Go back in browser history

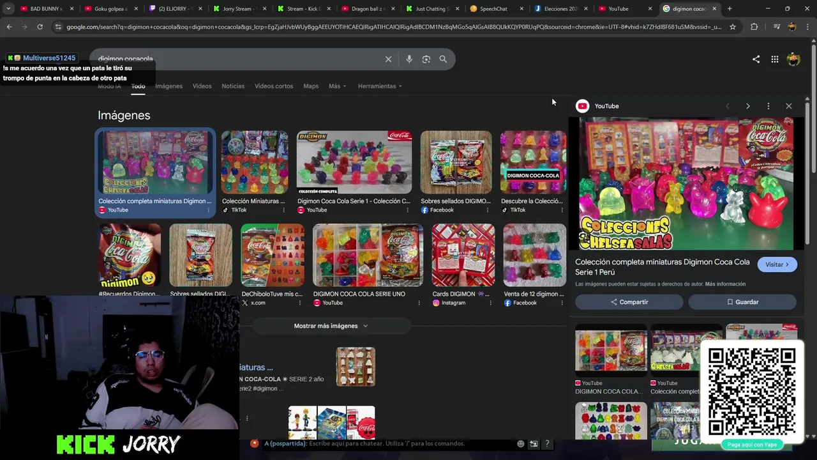click(x=9, y=27)
